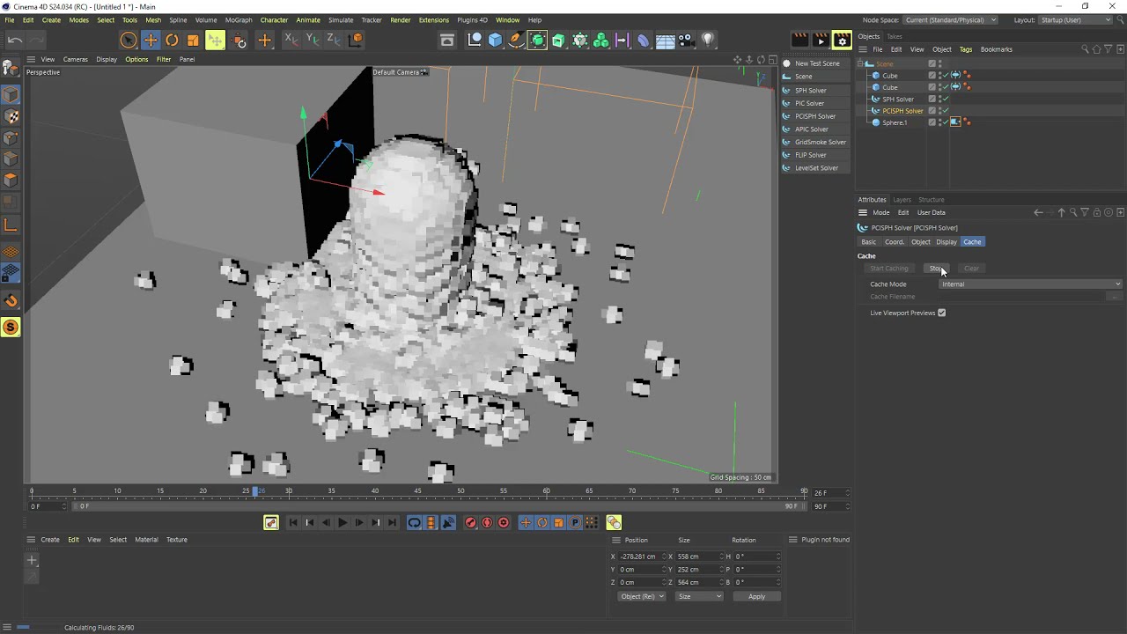This screenshot has width=1127, height=634.
Task: Click New Test Scene button
Action: [x=817, y=63]
